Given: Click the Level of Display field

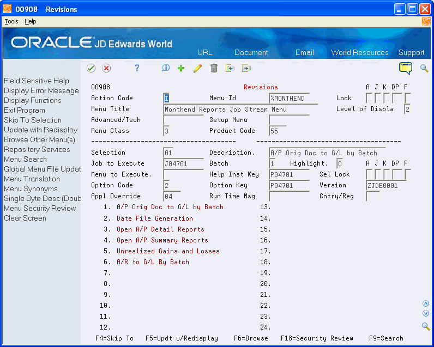Looking at the screenshot, I should pyautogui.click(x=407, y=109).
